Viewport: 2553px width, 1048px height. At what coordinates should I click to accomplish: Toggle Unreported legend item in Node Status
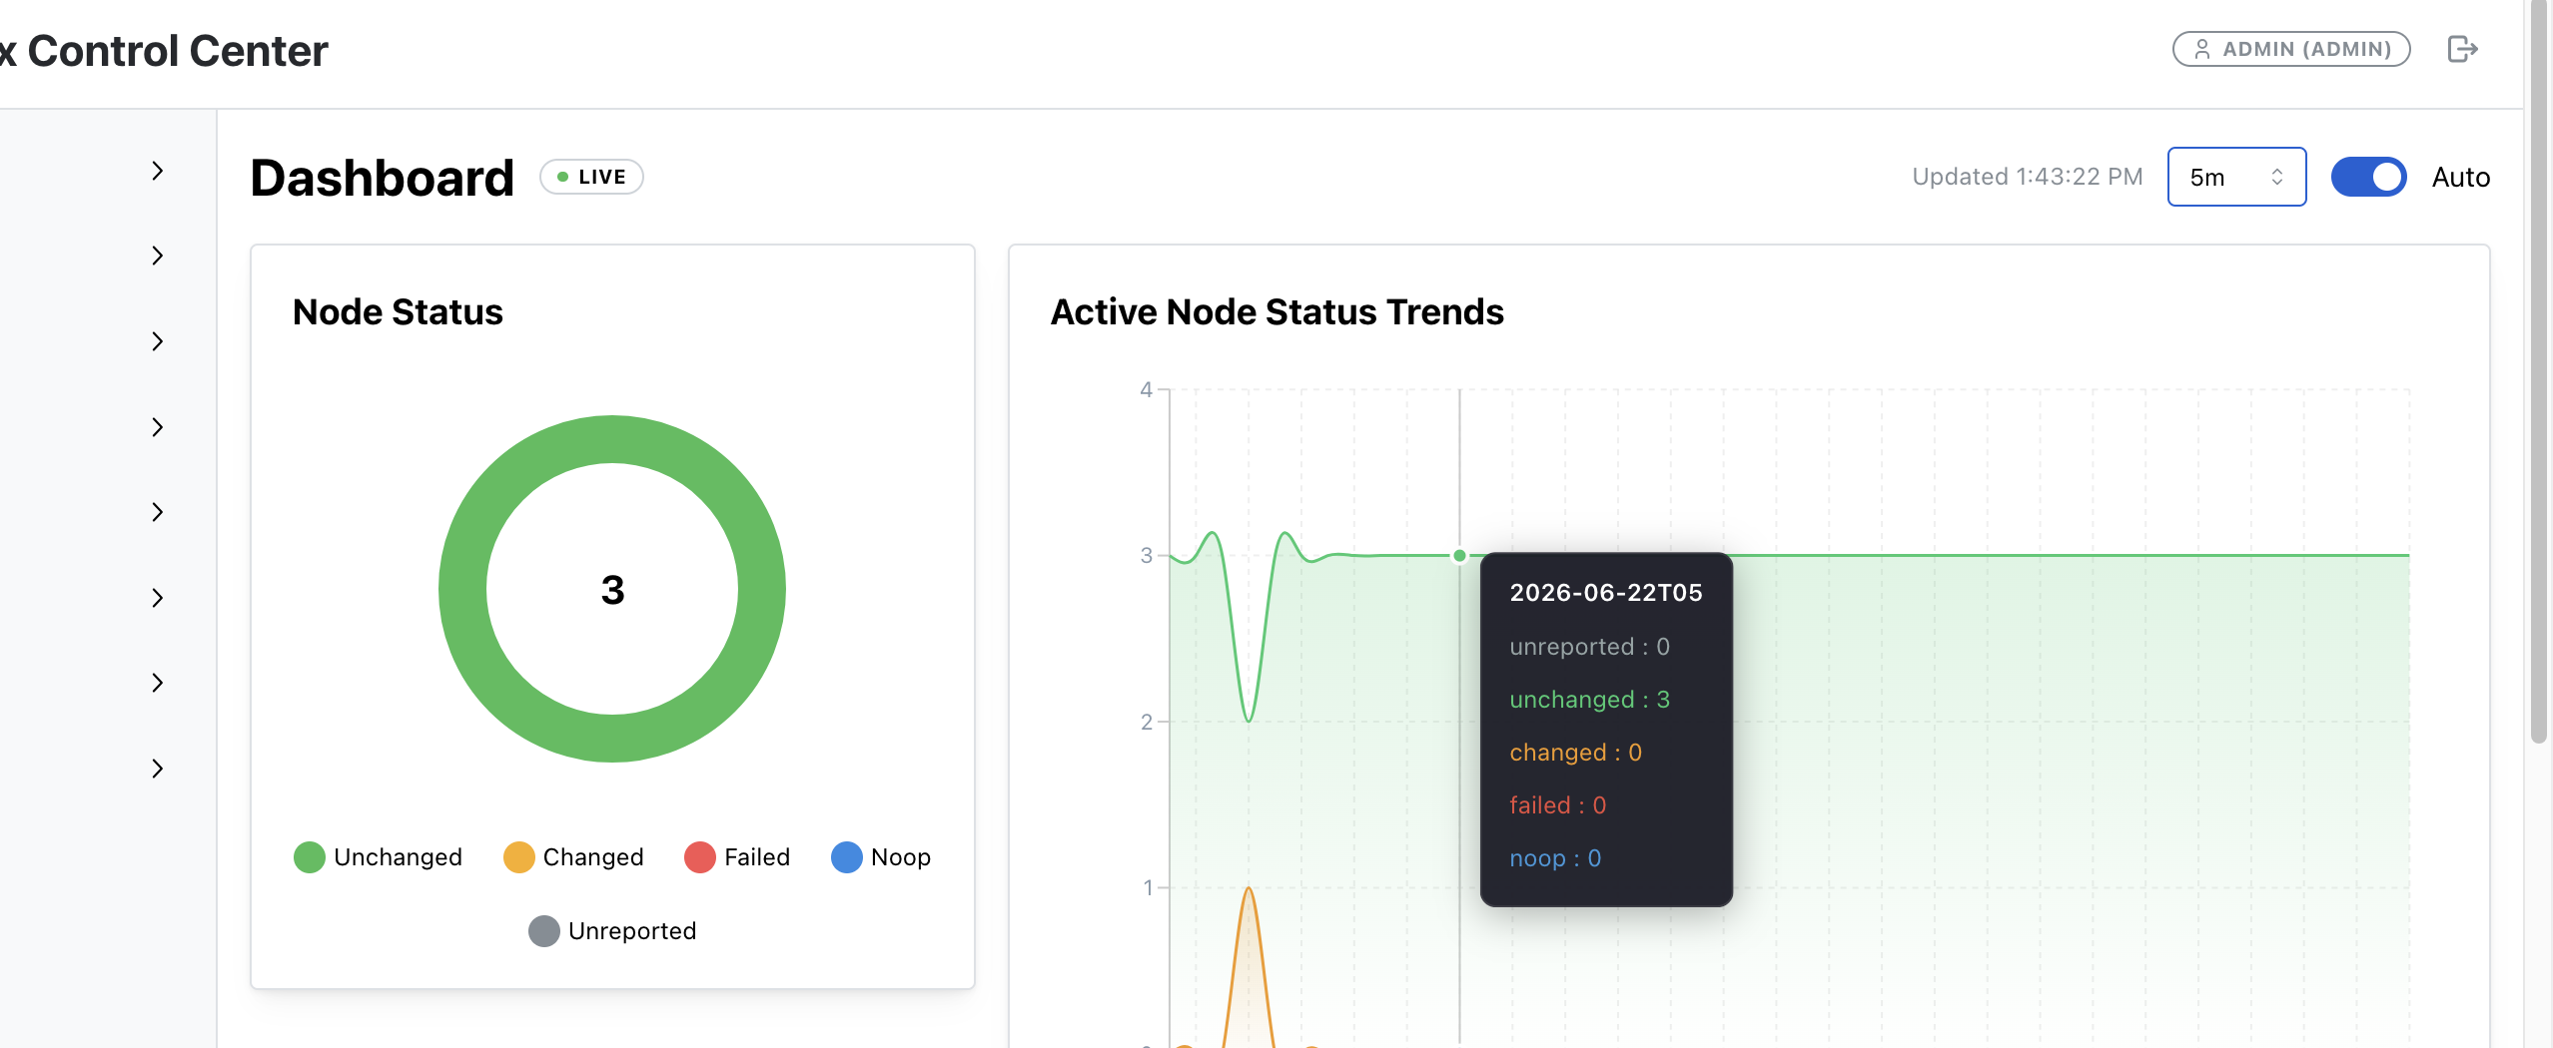coord(612,931)
